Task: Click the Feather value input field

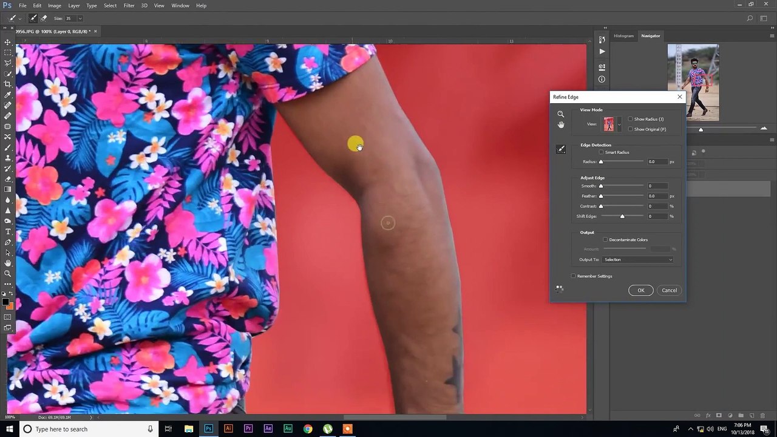Action: click(657, 196)
